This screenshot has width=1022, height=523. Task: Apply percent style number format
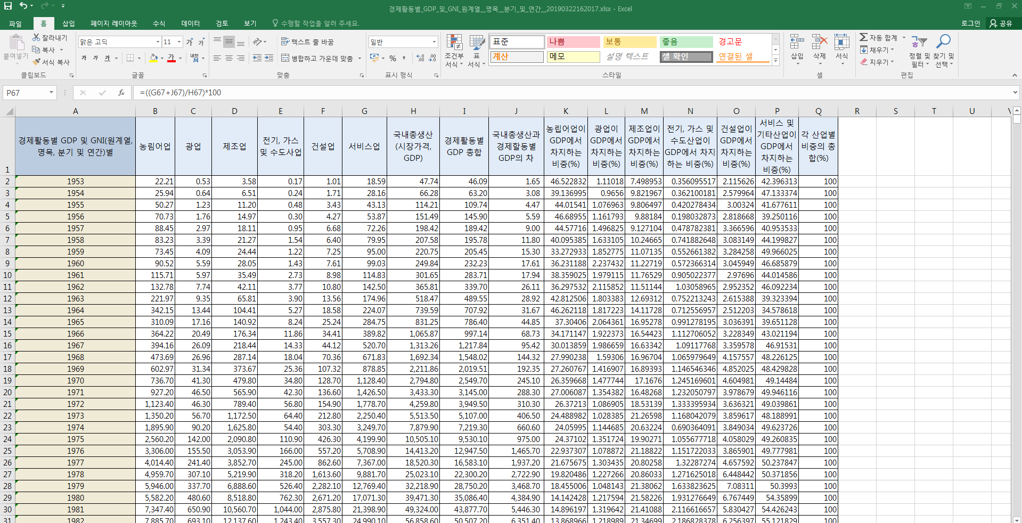[x=393, y=58]
